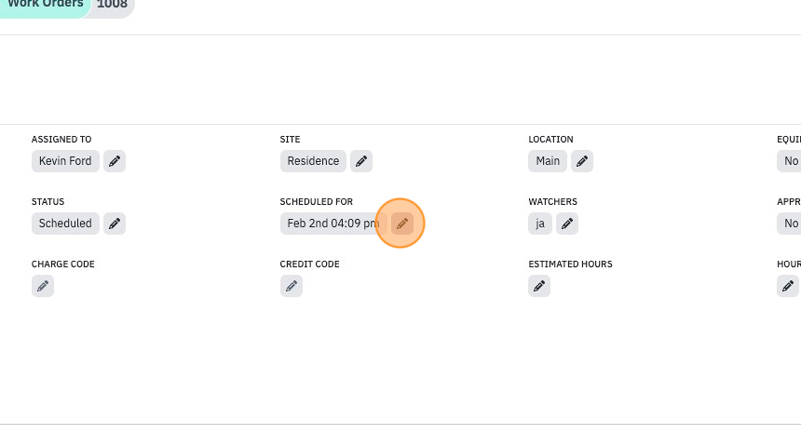Click the No chip under Approval column
Screen dimensions: 801x448
pos(790,224)
